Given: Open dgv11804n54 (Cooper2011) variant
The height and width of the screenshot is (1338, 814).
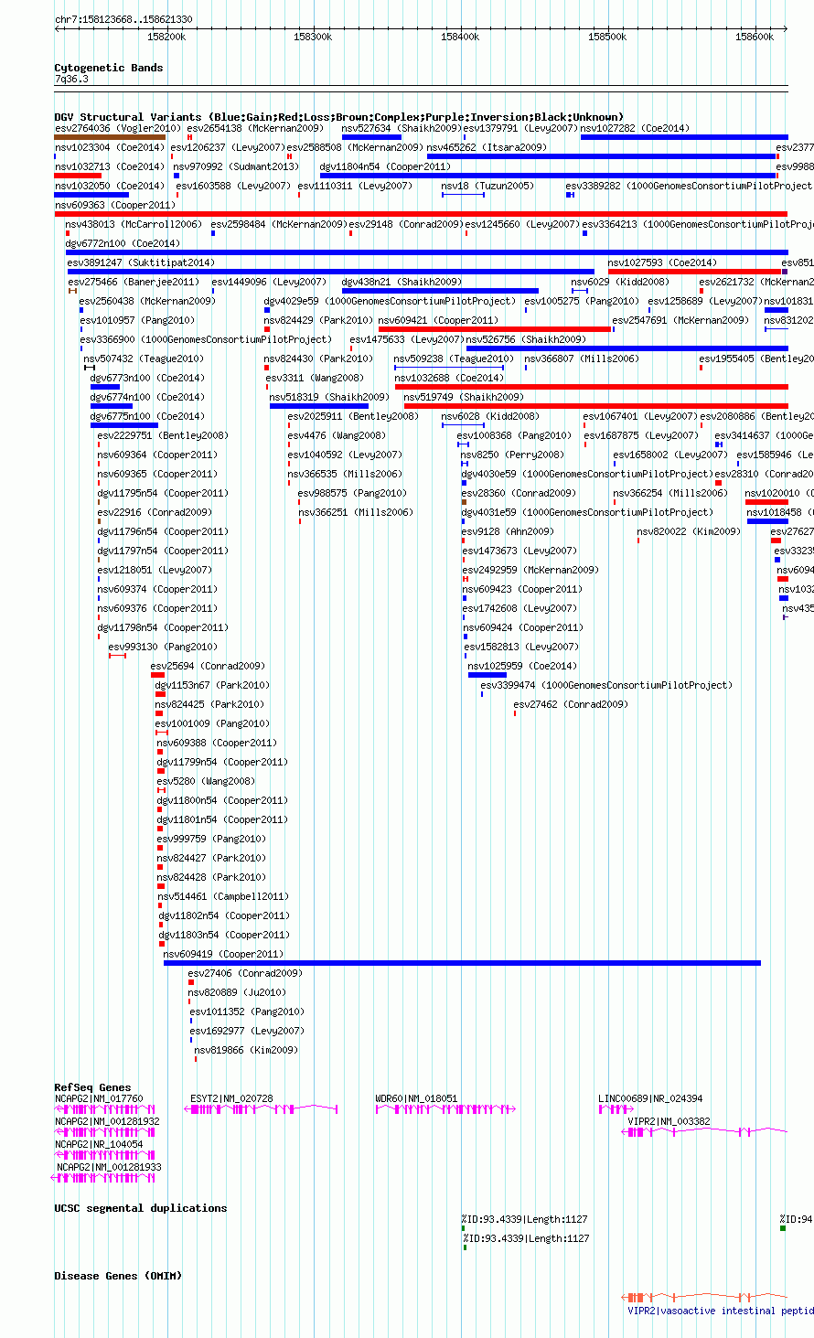Looking at the screenshot, I should (x=385, y=166).
